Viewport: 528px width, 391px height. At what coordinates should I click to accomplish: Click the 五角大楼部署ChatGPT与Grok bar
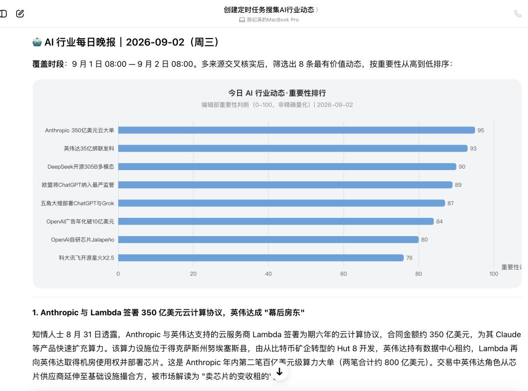(282, 203)
